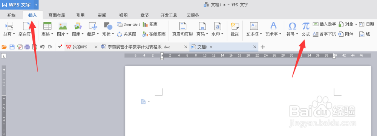The width and height of the screenshot is (377, 136).
Task: Insert an 在线图表 online chart
Action: click(154, 34)
